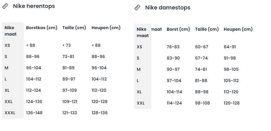Click the 97-109 taille value for XL
This screenshot has height=131, width=271.
tap(70, 90)
